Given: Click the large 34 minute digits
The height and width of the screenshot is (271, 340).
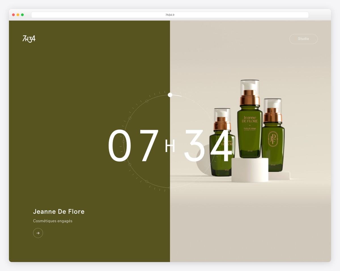Looking at the screenshot, I should [x=208, y=146].
